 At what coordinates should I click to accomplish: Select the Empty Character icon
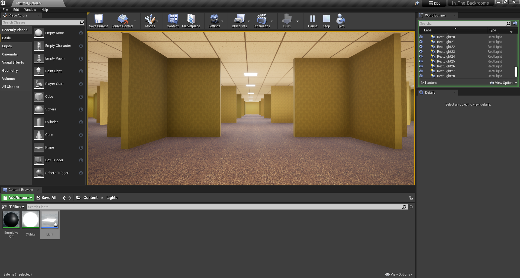pos(39,46)
